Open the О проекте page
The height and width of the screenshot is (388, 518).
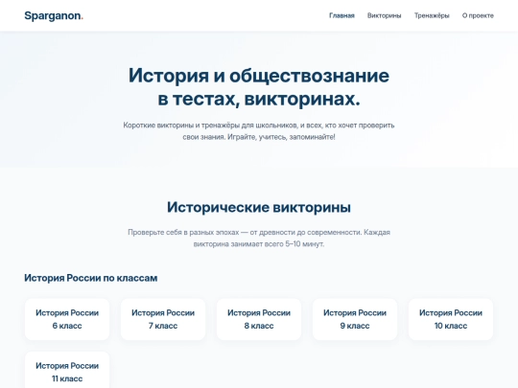click(x=478, y=15)
